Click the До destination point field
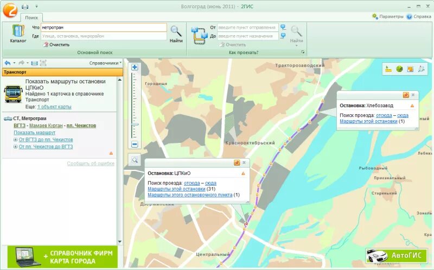Viewport: 434px width, 270px height. (x=247, y=36)
